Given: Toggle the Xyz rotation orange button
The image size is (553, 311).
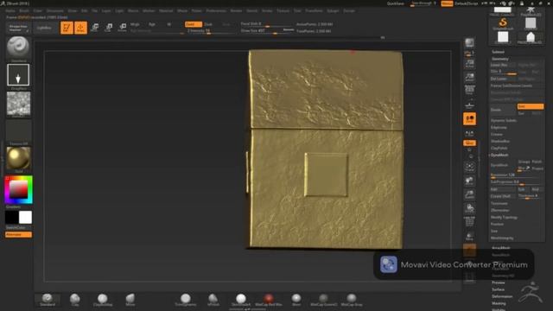Looking at the screenshot, I should (469, 143).
